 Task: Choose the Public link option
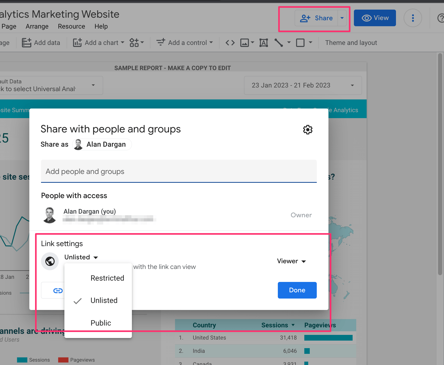click(x=101, y=323)
